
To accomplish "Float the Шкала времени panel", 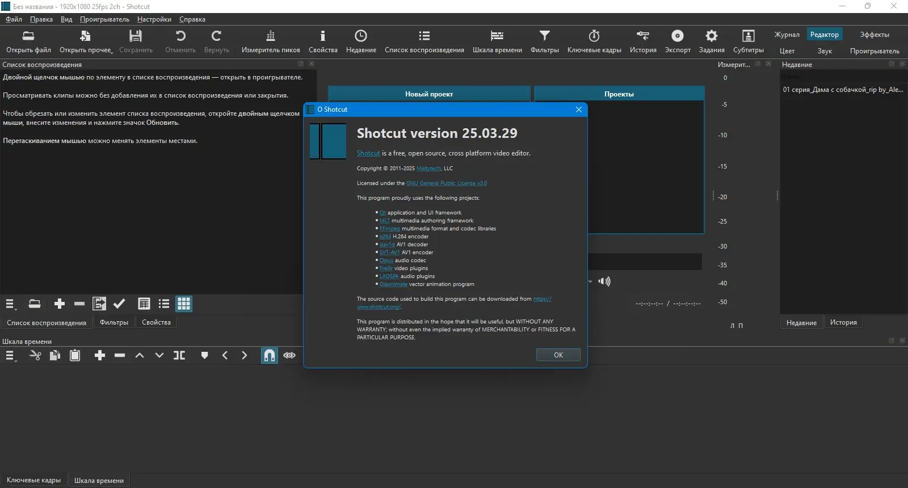I will tap(892, 341).
